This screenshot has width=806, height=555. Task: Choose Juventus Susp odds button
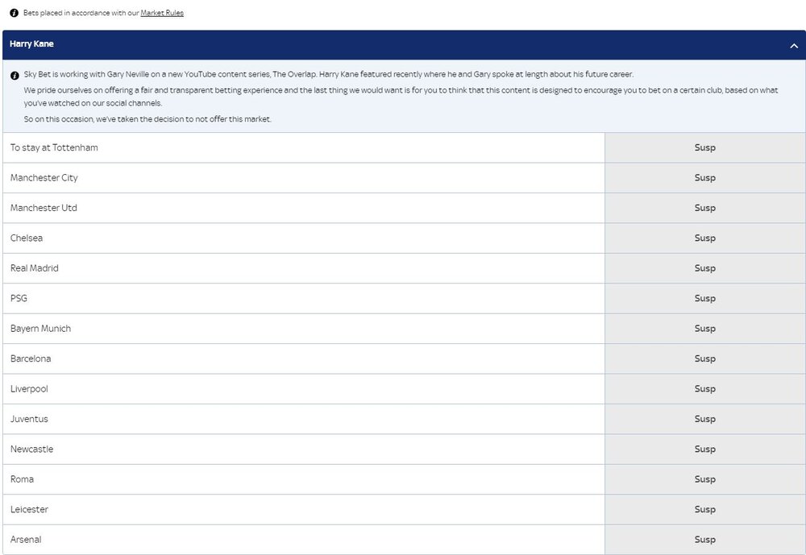click(704, 420)
